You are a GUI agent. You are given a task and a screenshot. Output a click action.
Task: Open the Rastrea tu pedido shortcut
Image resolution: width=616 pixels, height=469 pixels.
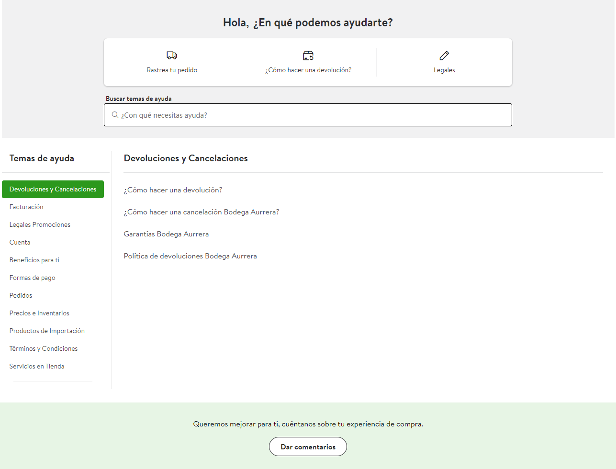(x=172, y=70)
